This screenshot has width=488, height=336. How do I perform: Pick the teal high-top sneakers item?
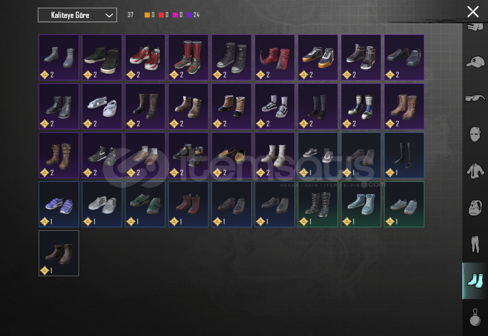tap(361, 204)
